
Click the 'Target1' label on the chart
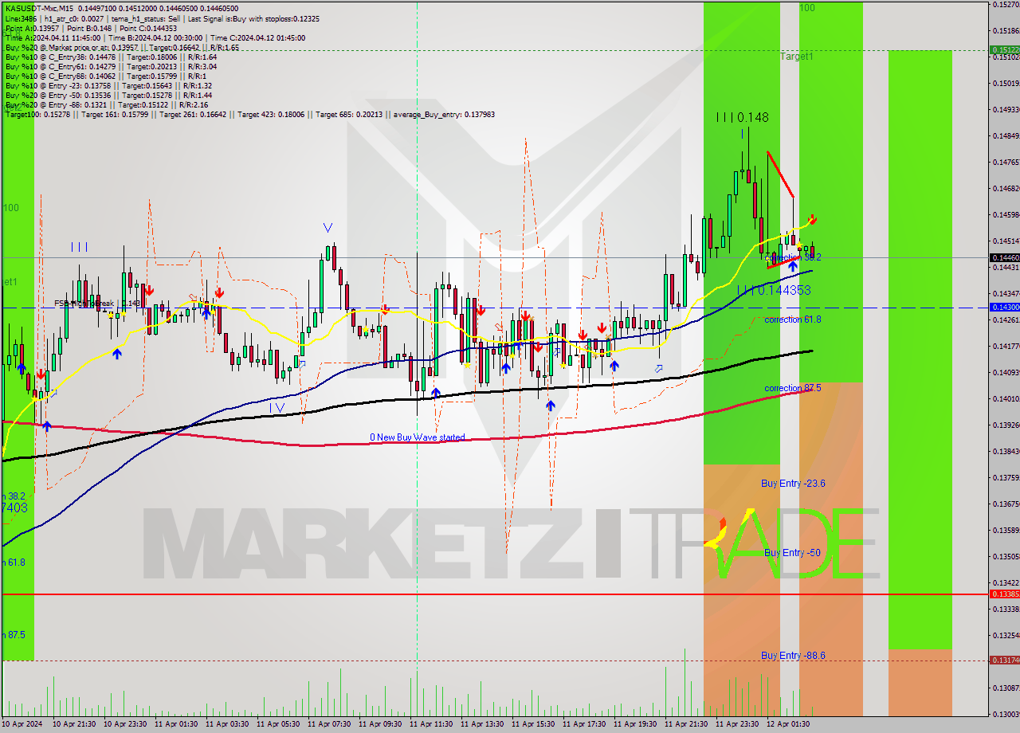pyautogui.click(x=797, y=57)
